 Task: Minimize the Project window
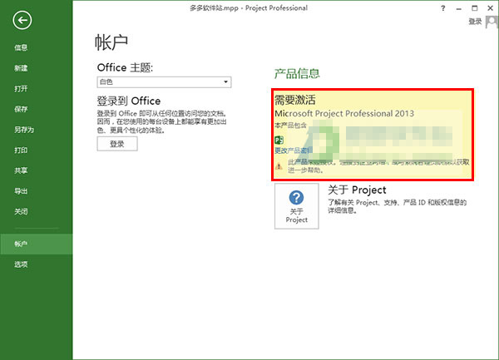click(x=458, y=8)
